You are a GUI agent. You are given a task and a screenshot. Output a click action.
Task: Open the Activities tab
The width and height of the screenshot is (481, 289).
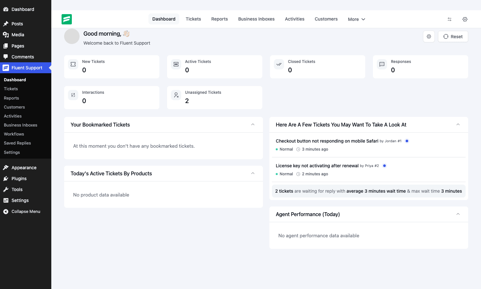(x=295, y=19)
